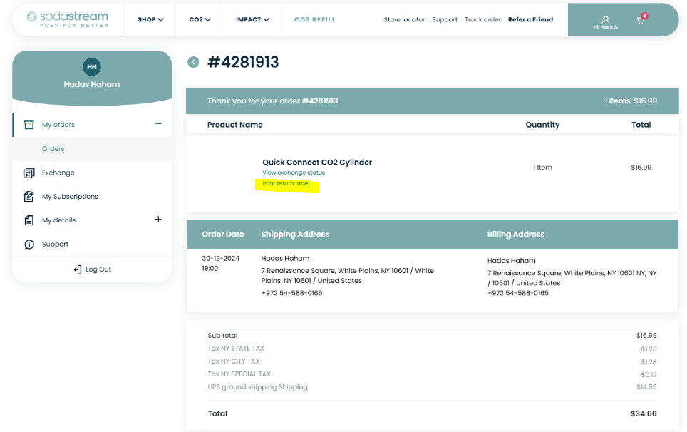Open the shopping cart icon
Screen dimensions: 687x432
pyautogui.click(x=641, y=19)
